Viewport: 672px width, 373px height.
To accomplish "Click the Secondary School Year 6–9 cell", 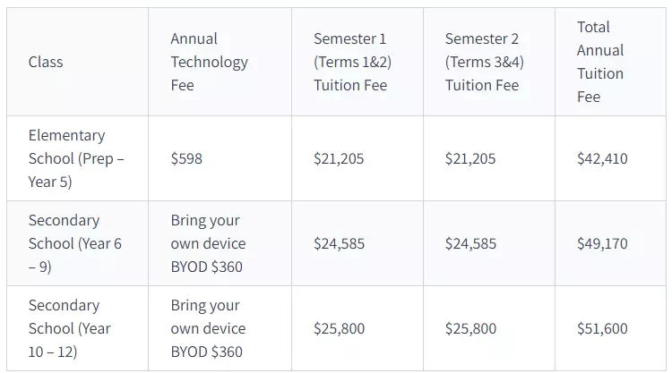I will click(78, 243).
